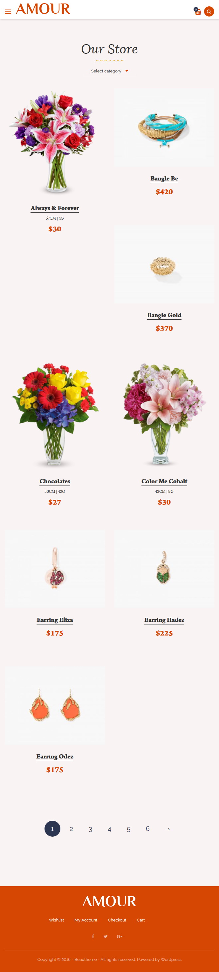The height and width of the screenshot is (972, 219).
Task: Open the Twitter footer icon
Action: coord(105,936)
